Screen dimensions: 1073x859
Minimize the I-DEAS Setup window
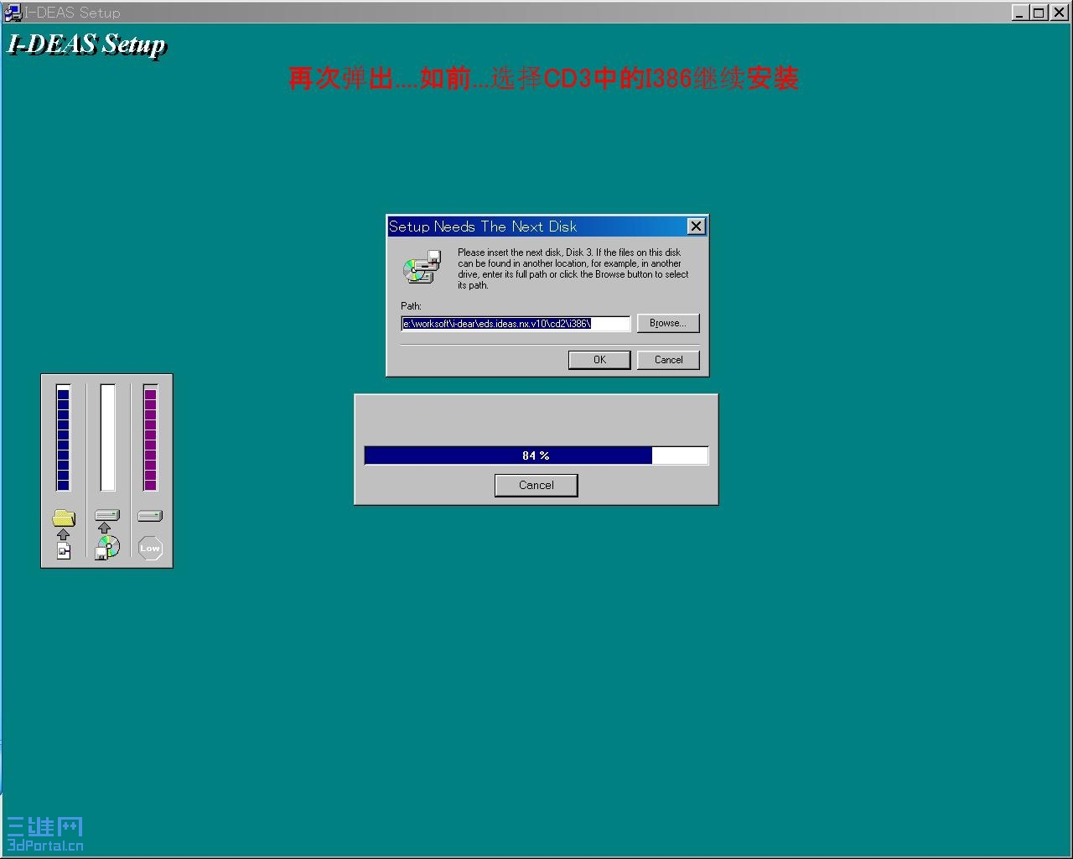[x=1020, y=13]
